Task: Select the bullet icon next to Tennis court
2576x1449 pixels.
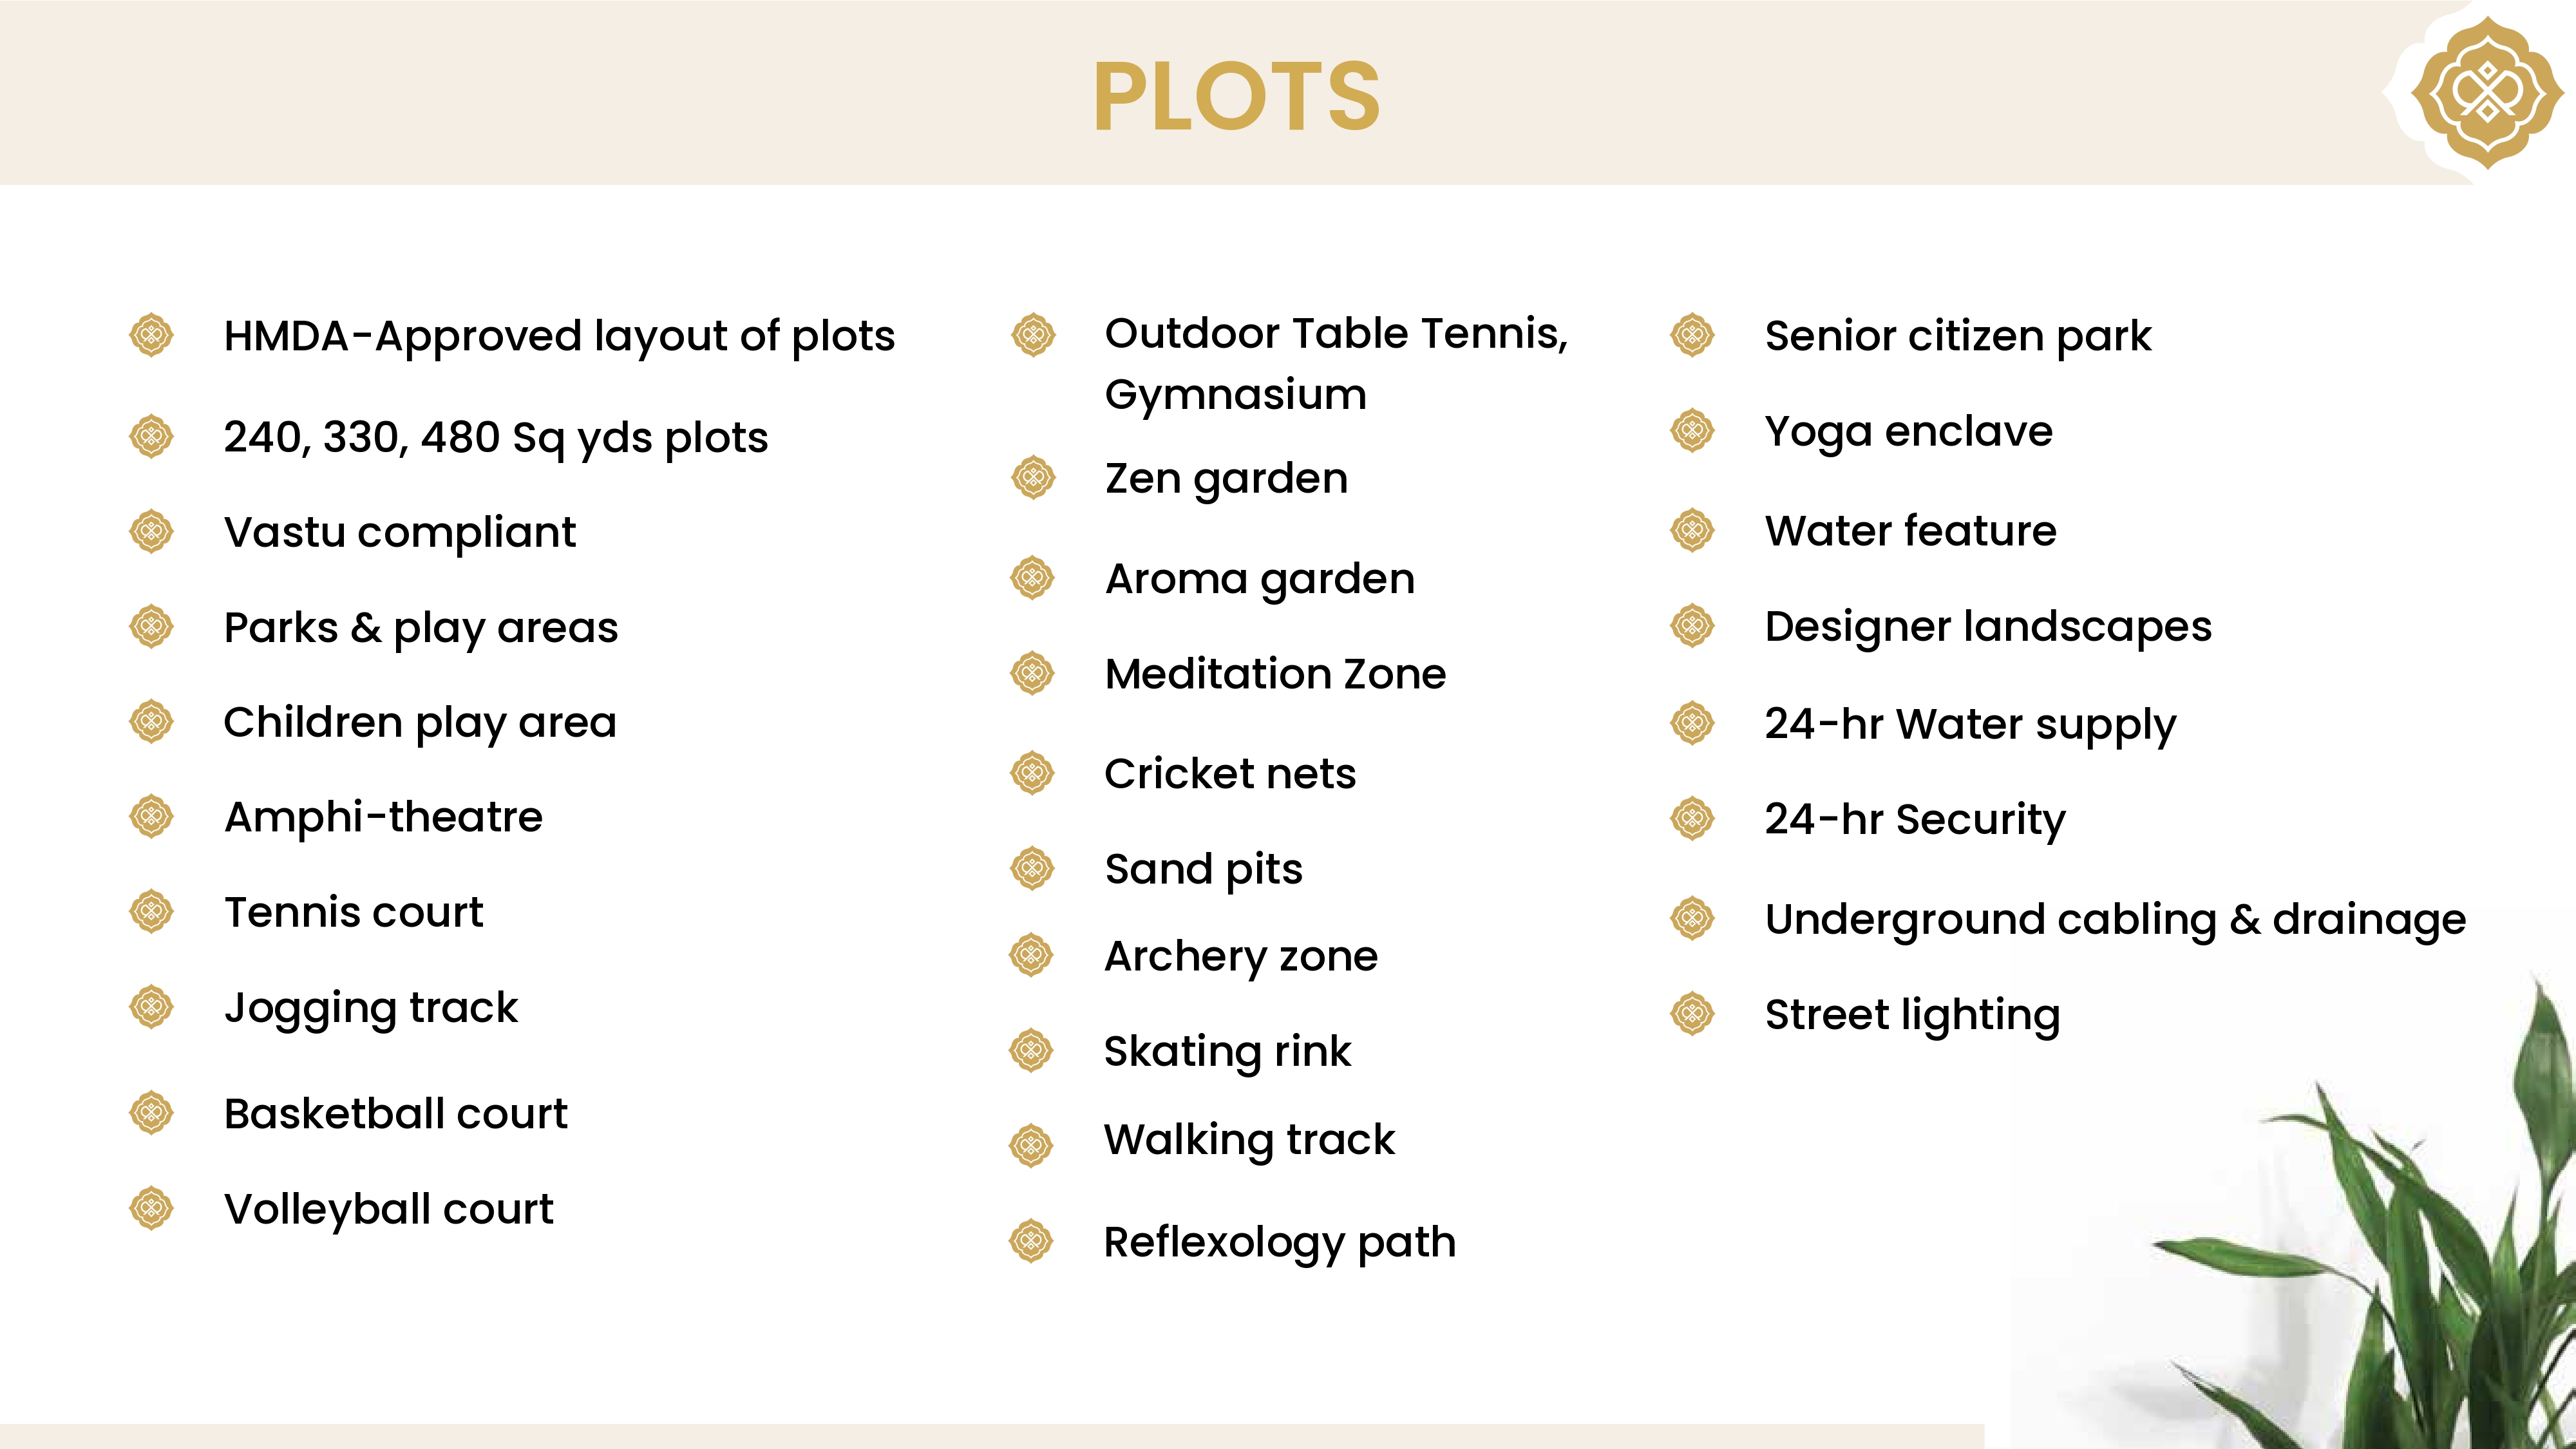Action: pos(152,911)
